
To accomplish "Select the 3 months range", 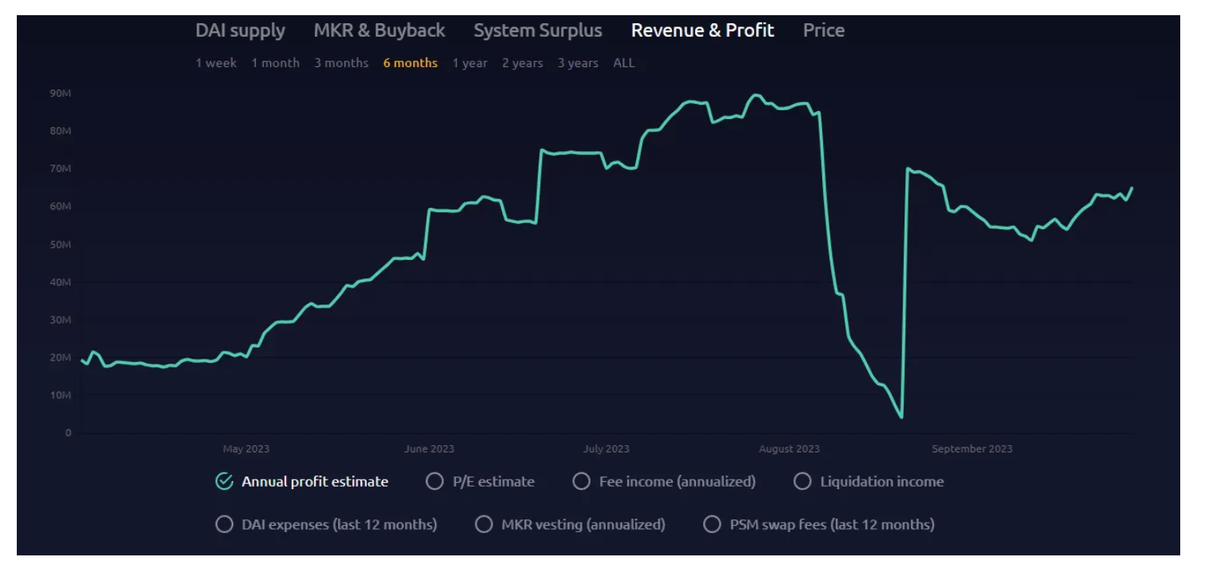I will point(341,63).
